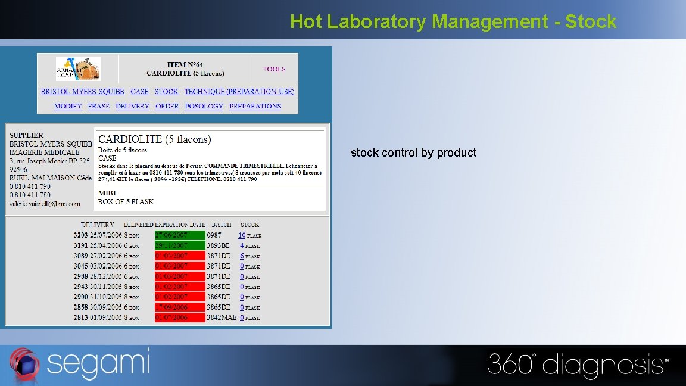Click delivery number 2900
Viewport: 686px width, 386px height.
coord(81,297)
